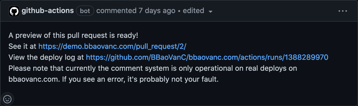Click the github-actions Octocat avatar
The width and height of the screenshot is (358, 106).
point(14,11)
